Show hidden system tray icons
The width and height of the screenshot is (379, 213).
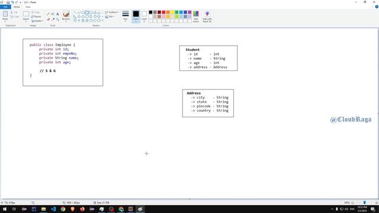(x=332, y=209)
